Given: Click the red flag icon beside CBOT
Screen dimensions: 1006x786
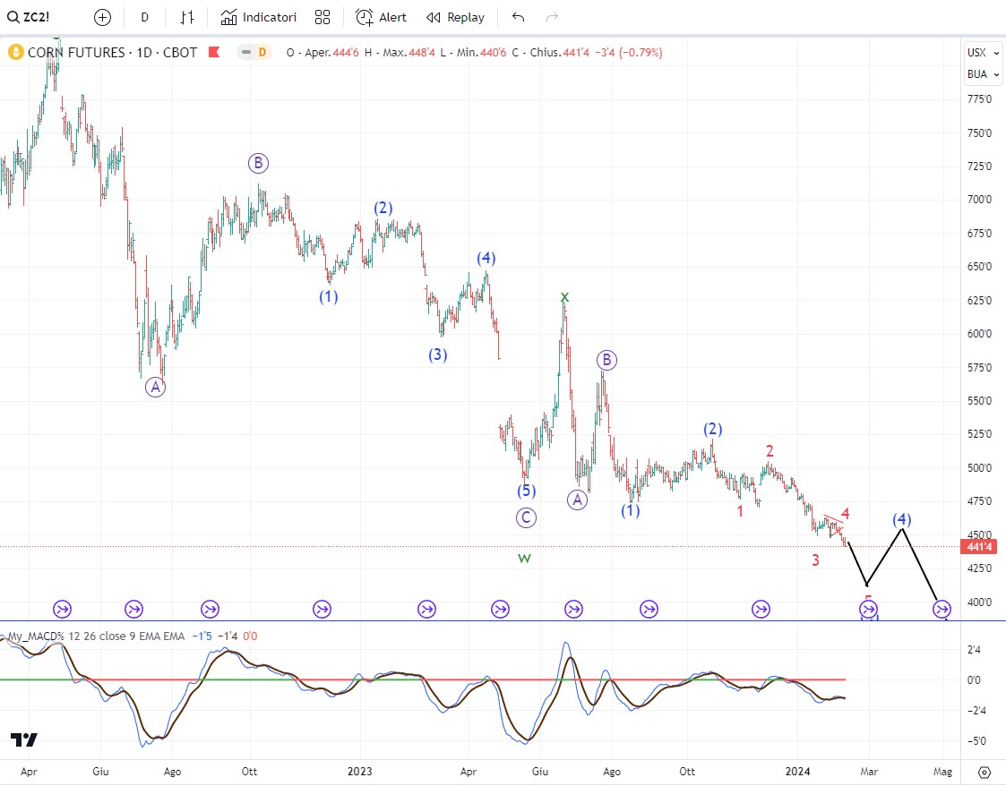Looking at the screenshot, I should [214, 52].
